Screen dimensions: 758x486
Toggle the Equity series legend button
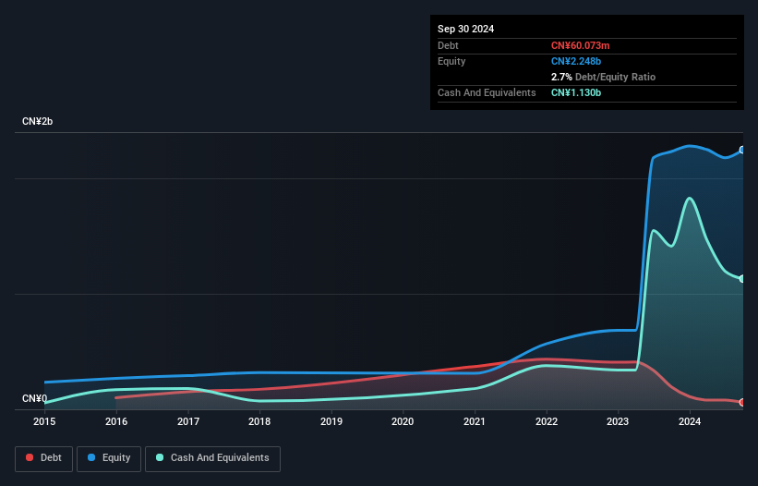[x=109, y=458]
